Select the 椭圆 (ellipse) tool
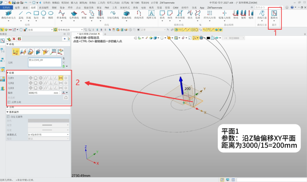The image size is (307, 182). [51, 15]
